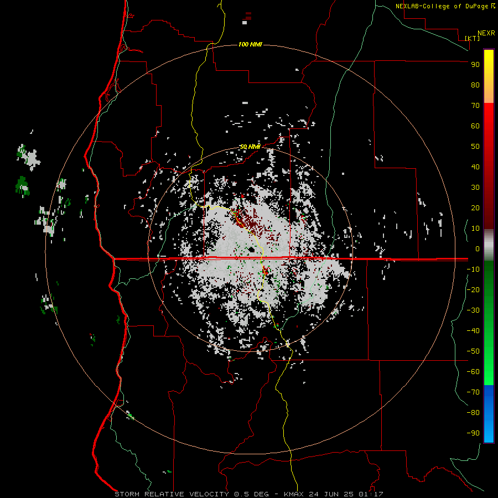This screenshot has height=498, width=498.
Task: Pick the bright green band near -60
Action: (489, 372)
